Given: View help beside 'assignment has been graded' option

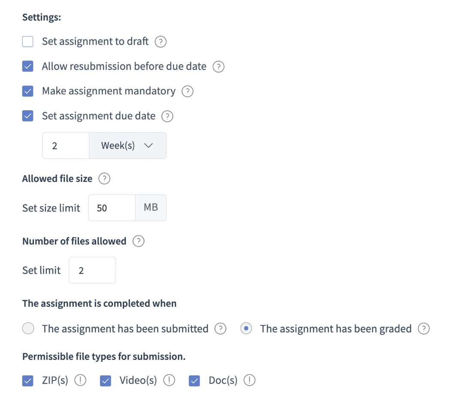Looking at the screenshot, I should pos(424,329).
